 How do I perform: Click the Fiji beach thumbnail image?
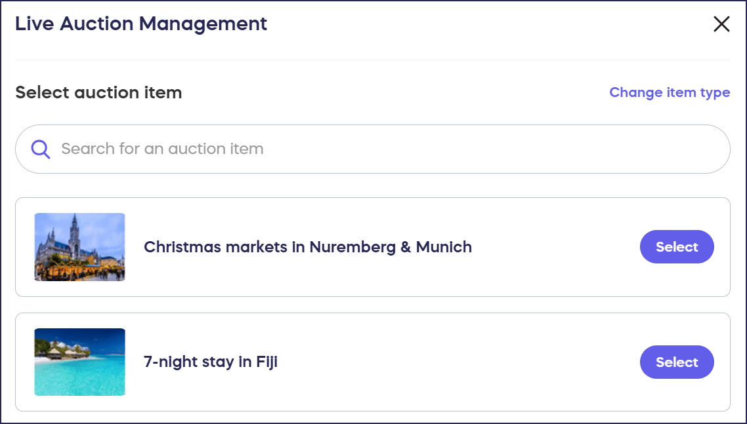[79, 362]
